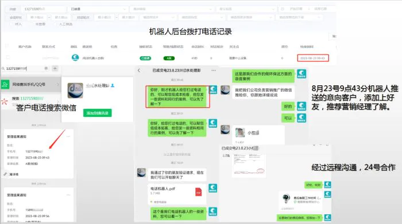Click the 通话时长 column header

(x=198, y=46)
